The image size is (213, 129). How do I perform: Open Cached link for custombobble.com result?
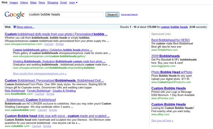[42, 110]
